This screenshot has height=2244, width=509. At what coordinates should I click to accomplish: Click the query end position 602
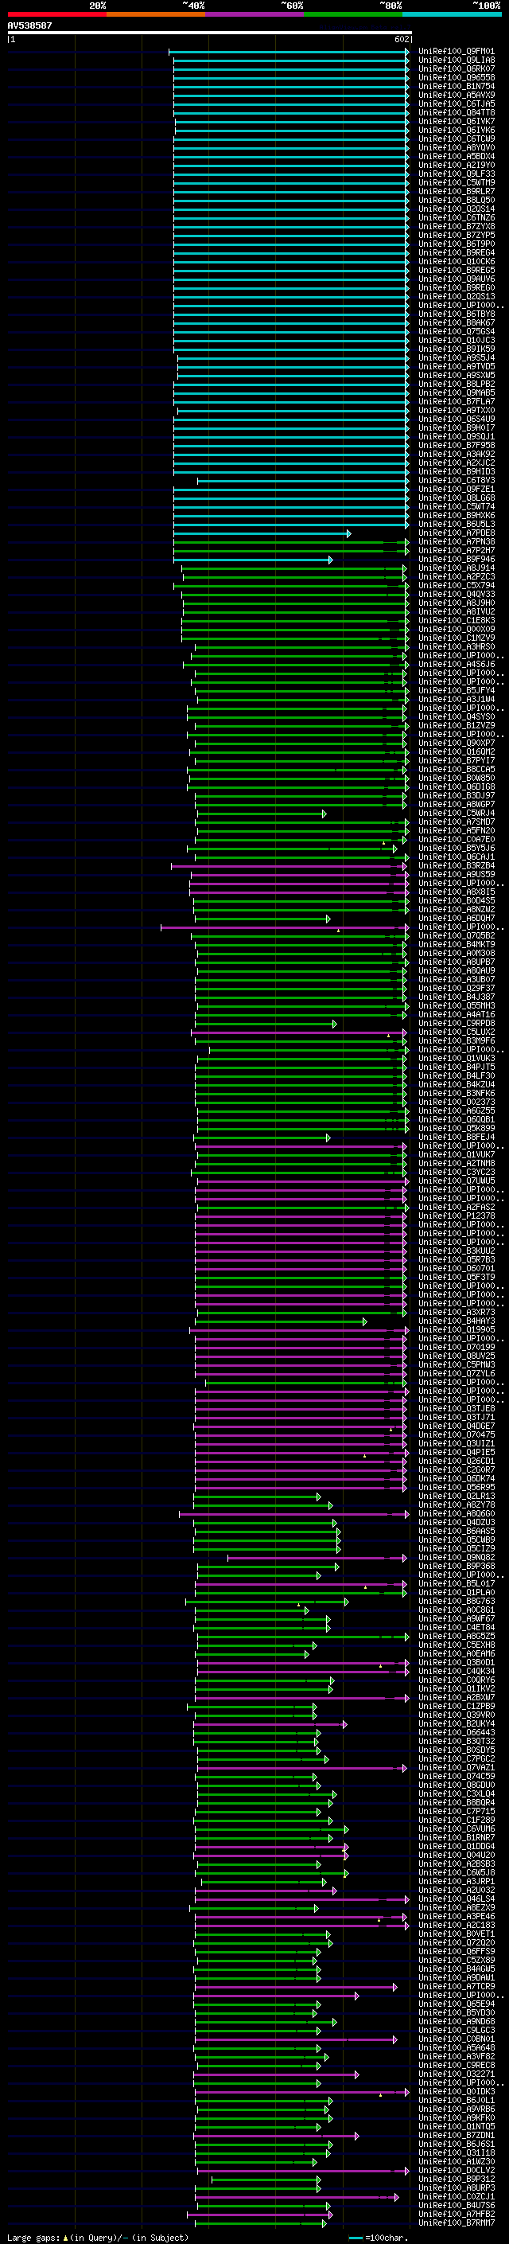(x=401, y=39)
